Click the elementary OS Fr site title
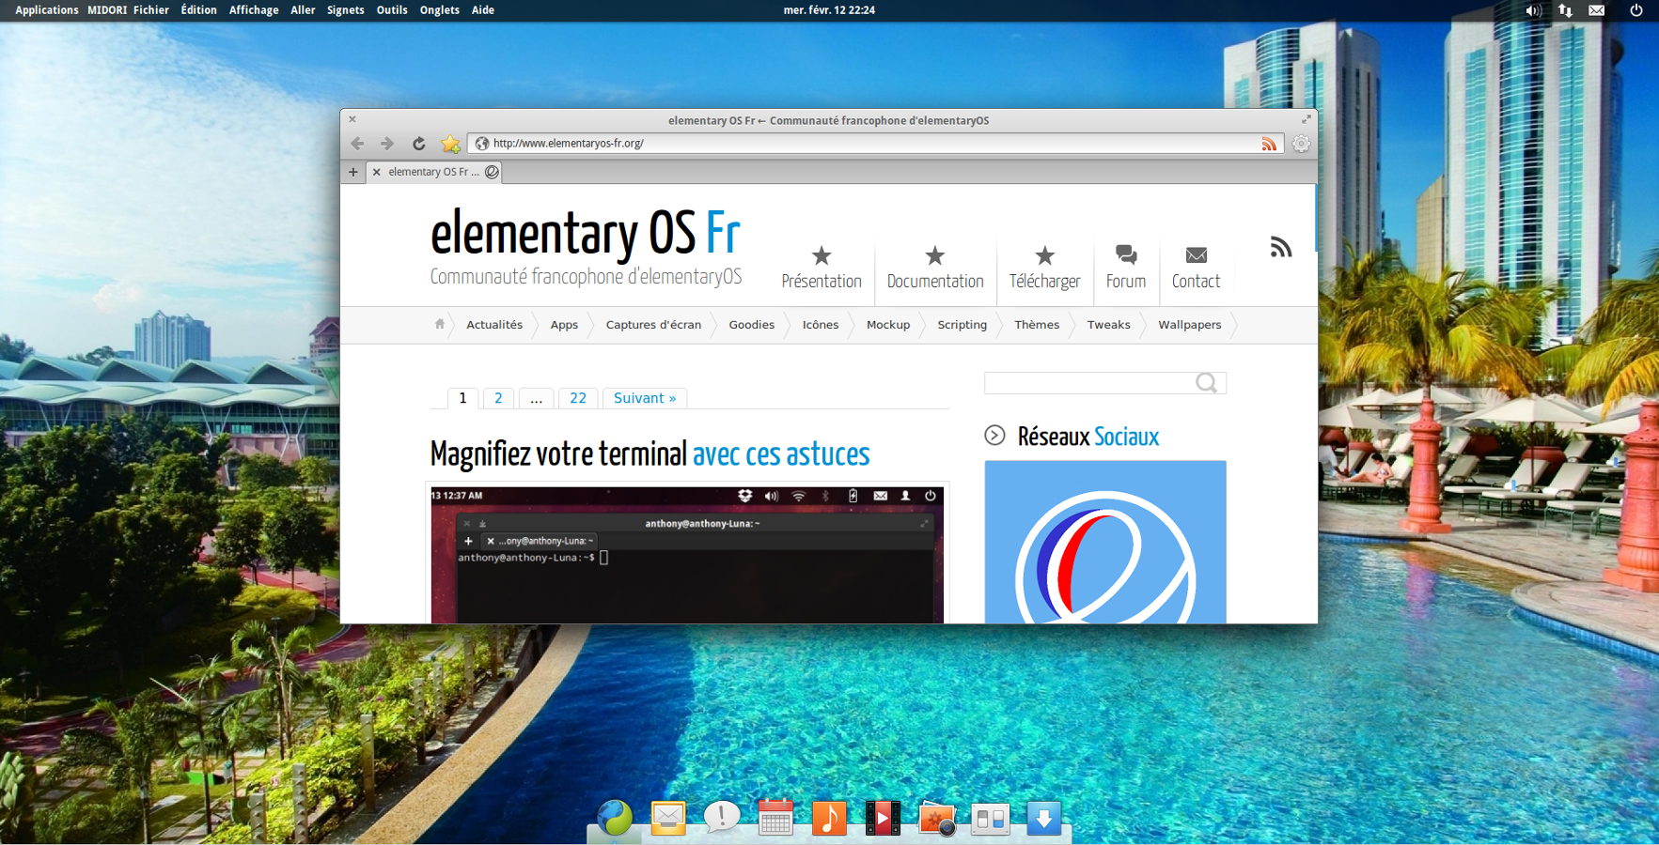 coord(586,233)
